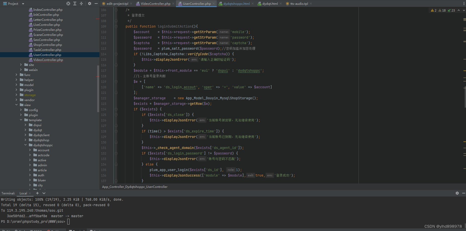
Task: Toggle code fold at line 124
Action: coord(116,109)
